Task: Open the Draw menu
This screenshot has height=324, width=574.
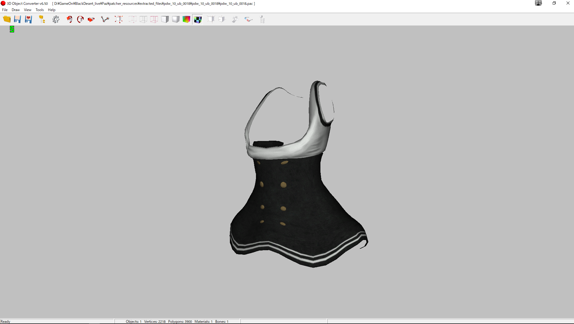Action: tap(16, 10)
